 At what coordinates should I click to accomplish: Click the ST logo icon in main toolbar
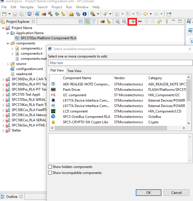click(37, 14)
